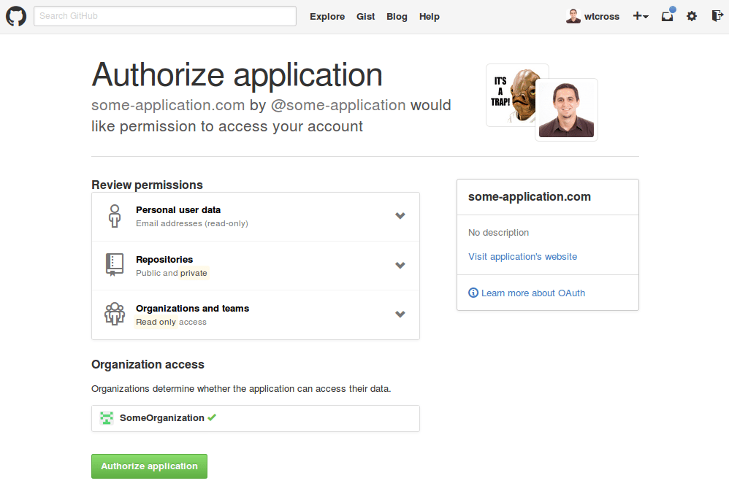Click the sign out icon

click(717, 16)
